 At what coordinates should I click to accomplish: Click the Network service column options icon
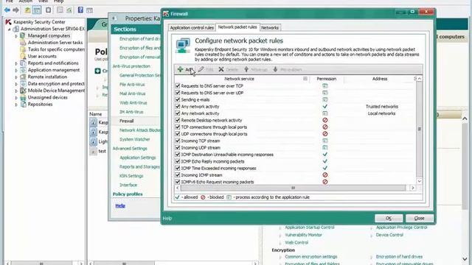coord(305,79)
